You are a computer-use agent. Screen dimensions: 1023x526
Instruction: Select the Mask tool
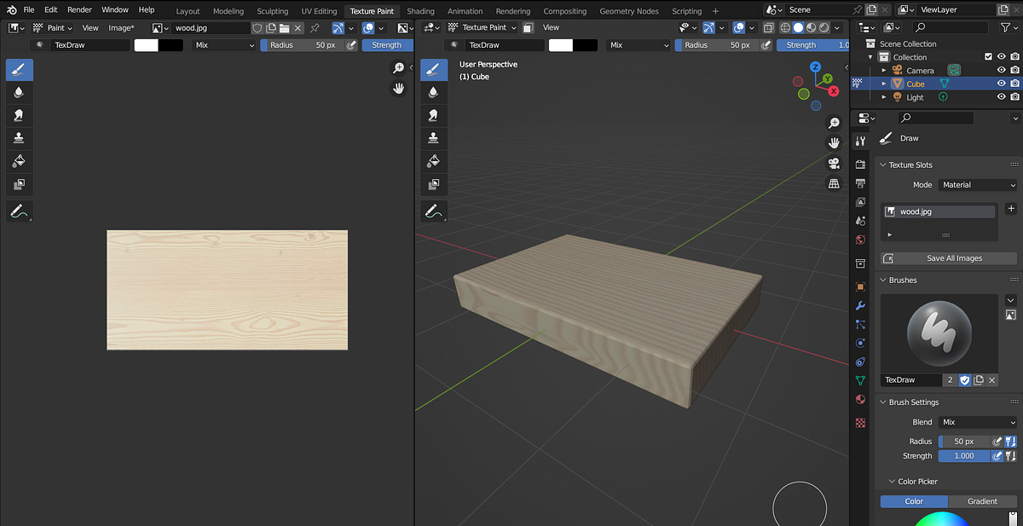tap(19, 183)
